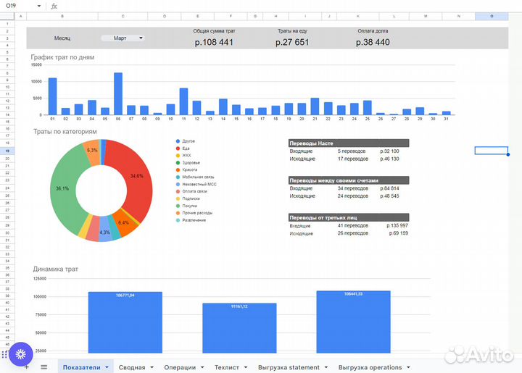
Task: Open the all sheets list icon
Action: pos(44,367)
